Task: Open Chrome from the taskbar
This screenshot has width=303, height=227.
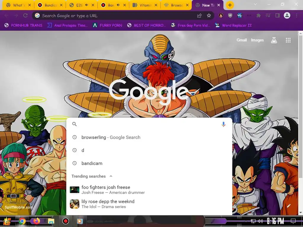Action: click(22, 221)
